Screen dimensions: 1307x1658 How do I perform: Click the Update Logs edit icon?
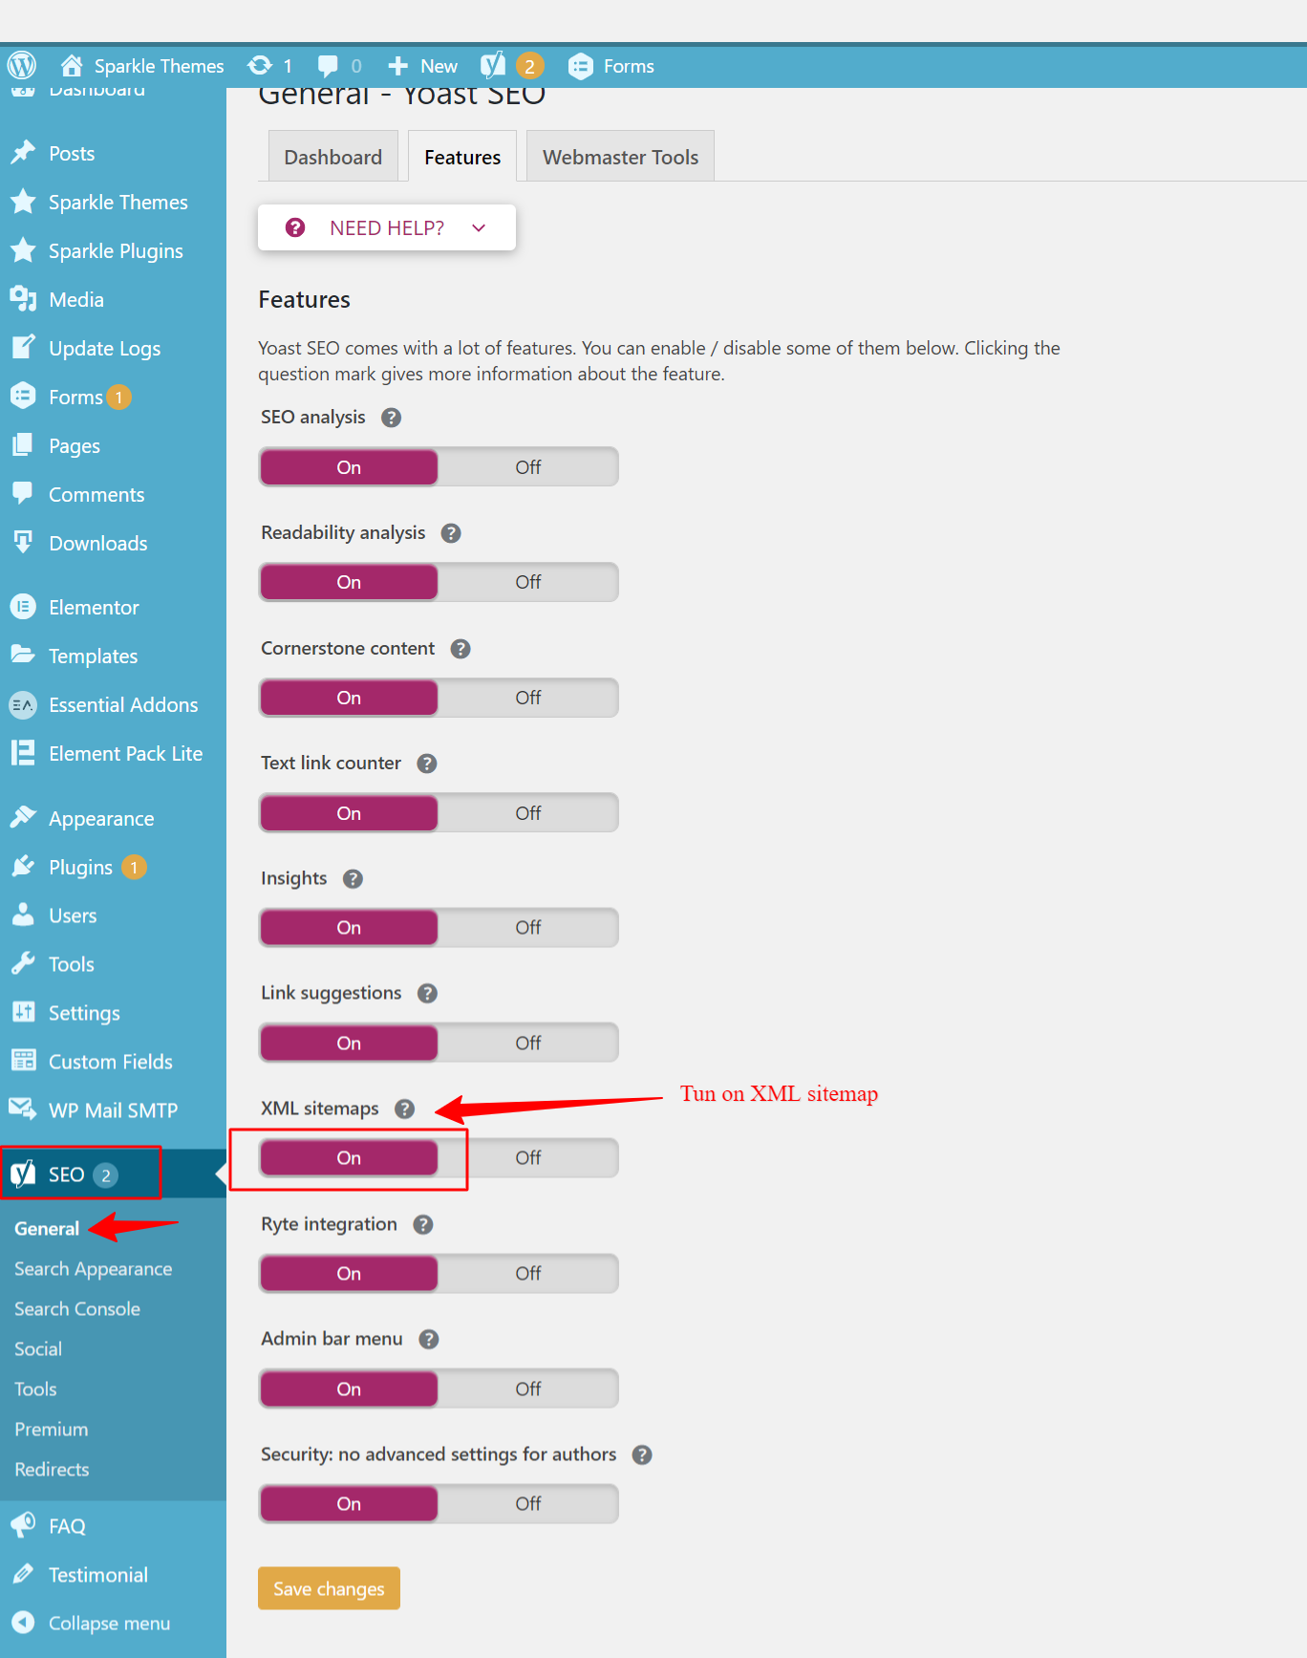23,348
